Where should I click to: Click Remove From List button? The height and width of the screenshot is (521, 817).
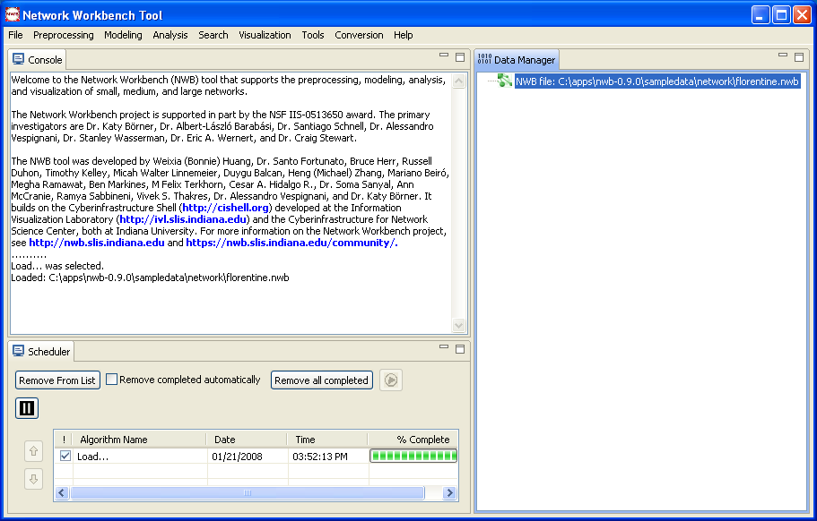pos(57,380)
